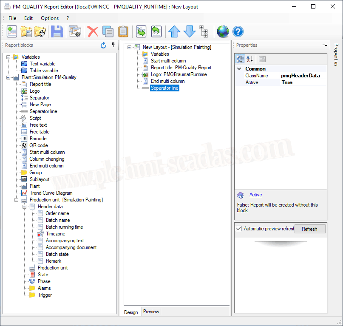Collapse the Common property category
Screen dimensions: 343x326
239,69
